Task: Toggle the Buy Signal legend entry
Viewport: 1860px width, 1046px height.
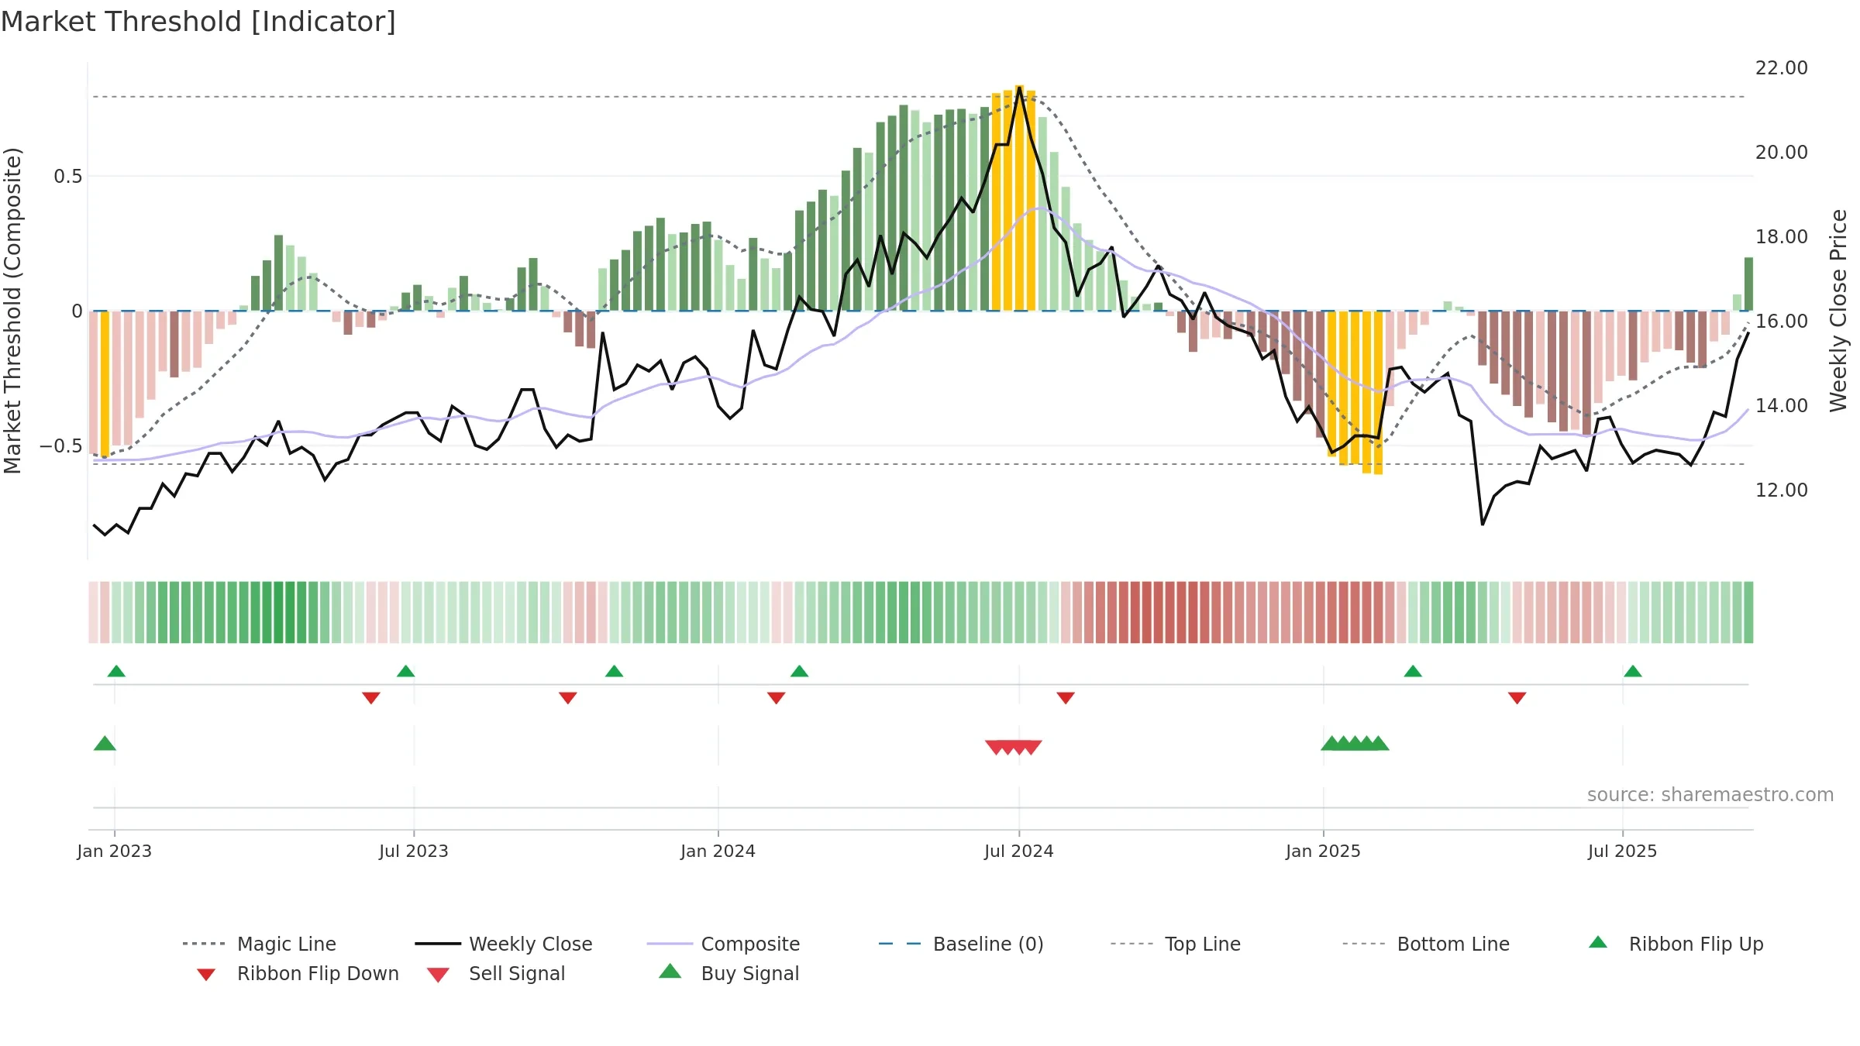Action: coord(728,973)
